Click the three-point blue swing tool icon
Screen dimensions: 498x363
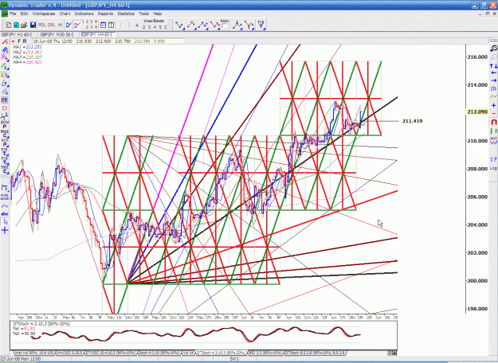pyautogui.click(x=203, y=25)
